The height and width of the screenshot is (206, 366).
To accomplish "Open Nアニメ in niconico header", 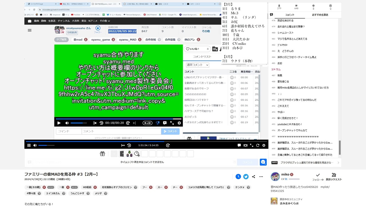I will coord(93,21).
